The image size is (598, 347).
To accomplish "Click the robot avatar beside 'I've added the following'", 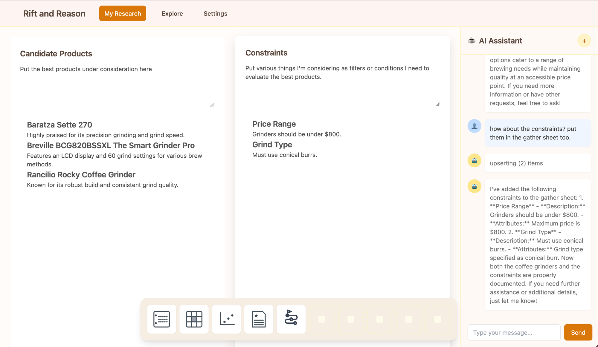I will pyautogui.click(x=474, y=186).
